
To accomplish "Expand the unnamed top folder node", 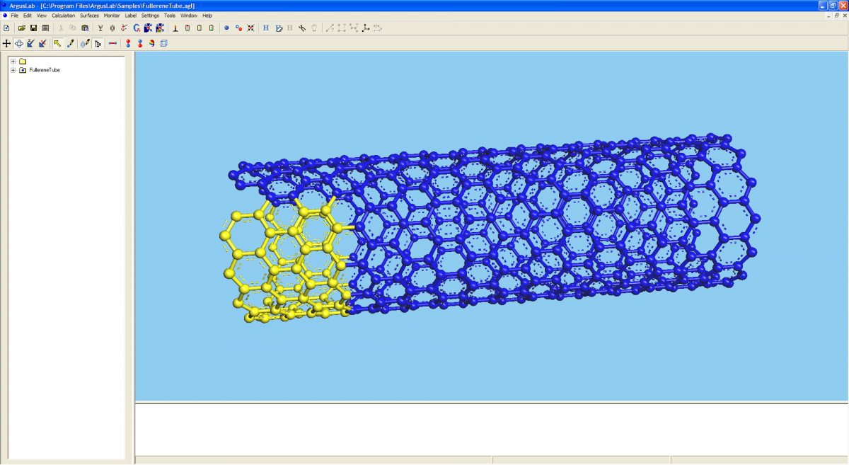I will 13,62.
